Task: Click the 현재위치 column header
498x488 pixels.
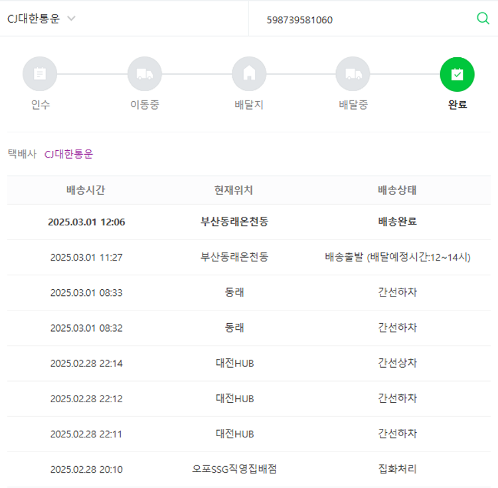Action: (x=234, y=190)
